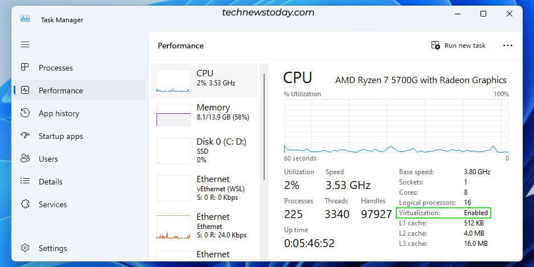Click the Settings gear icon

click(x=25, y=248)
